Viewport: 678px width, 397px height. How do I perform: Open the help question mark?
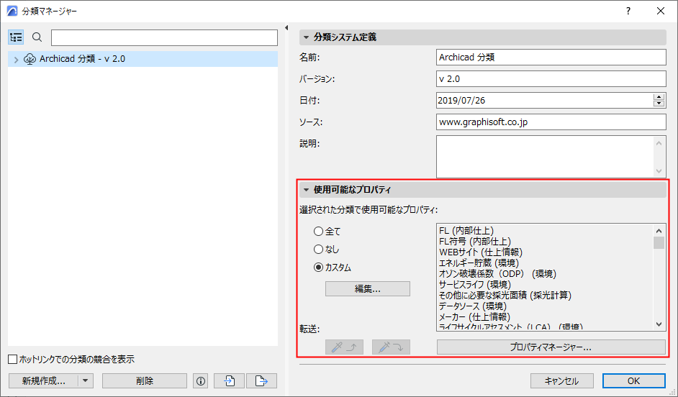click(628, 12)
